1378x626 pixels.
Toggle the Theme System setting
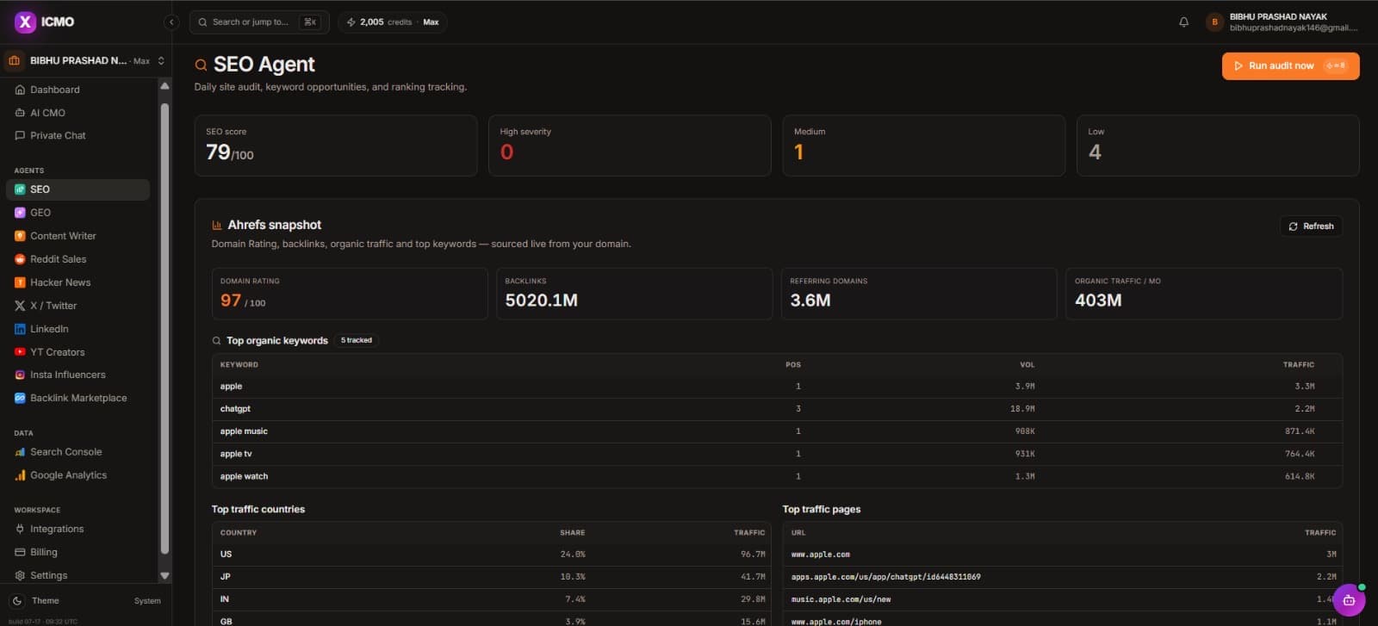[147, 601]
